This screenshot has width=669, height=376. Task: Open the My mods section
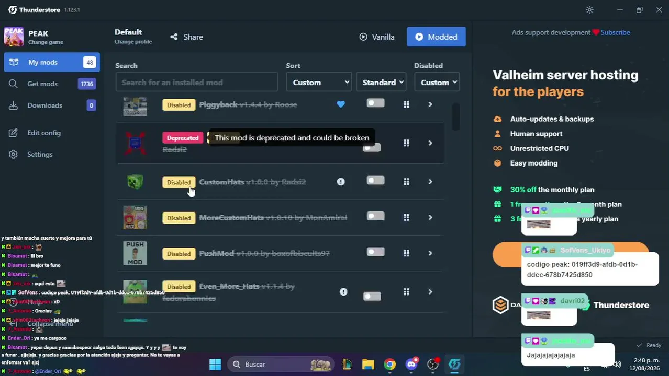pos(52,62)
